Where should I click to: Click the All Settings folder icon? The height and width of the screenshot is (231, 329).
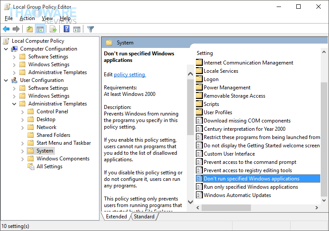[x=31, y=166]
